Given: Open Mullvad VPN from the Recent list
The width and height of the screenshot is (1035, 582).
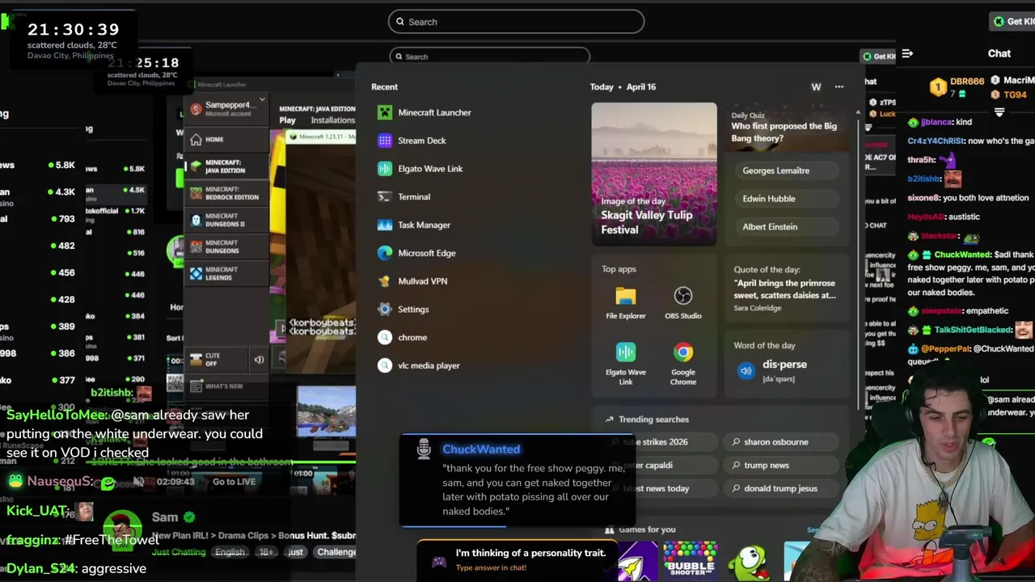Looking at the screenshot, I should pos(412,281).
